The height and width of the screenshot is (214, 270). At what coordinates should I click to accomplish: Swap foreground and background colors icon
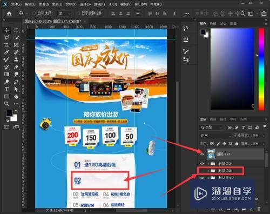(16, 111)
